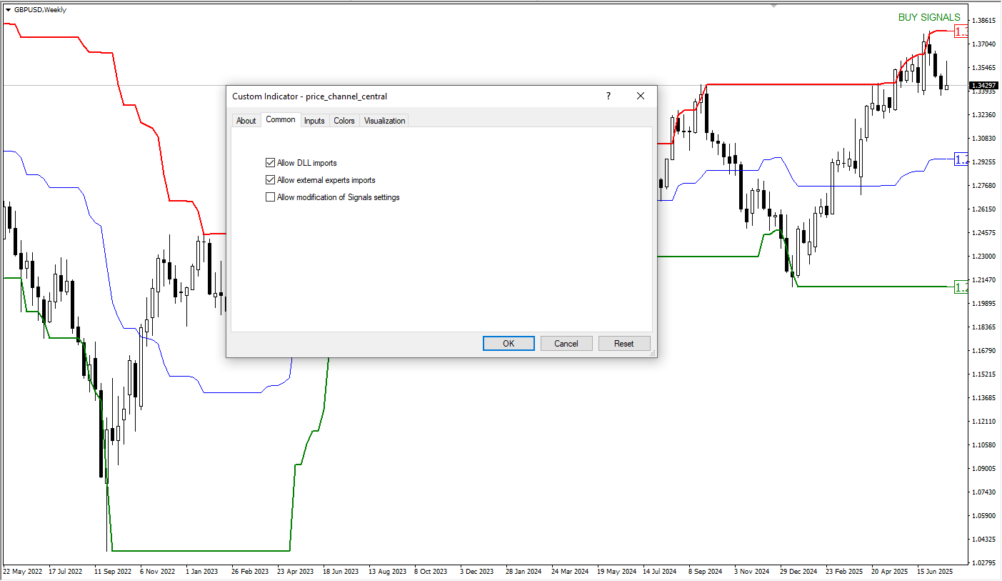Image resolution: width=1002 pixels, height=581 pixels.
Task: Switch to the Inputs tab
Action: [x=314, y=121]
